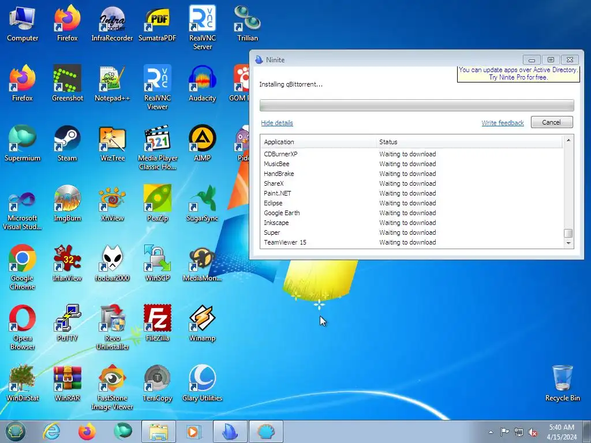Click the Steam desktop shortcut
This screenshot has width=591, height=443.
(x=68, y=144)
